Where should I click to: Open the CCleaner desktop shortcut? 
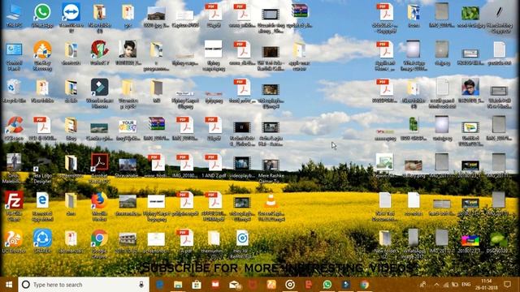pyautogui.click(x=14, y=129)
